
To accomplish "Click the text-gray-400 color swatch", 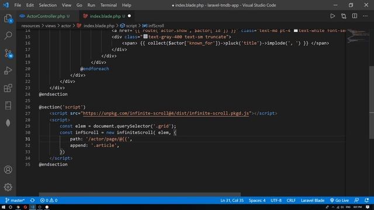I will (x=146, y=37).
